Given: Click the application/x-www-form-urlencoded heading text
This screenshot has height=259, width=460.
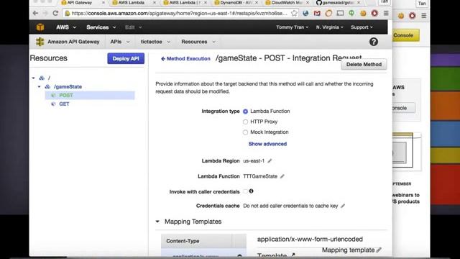Looking at the screenshot, I should 310,240.
